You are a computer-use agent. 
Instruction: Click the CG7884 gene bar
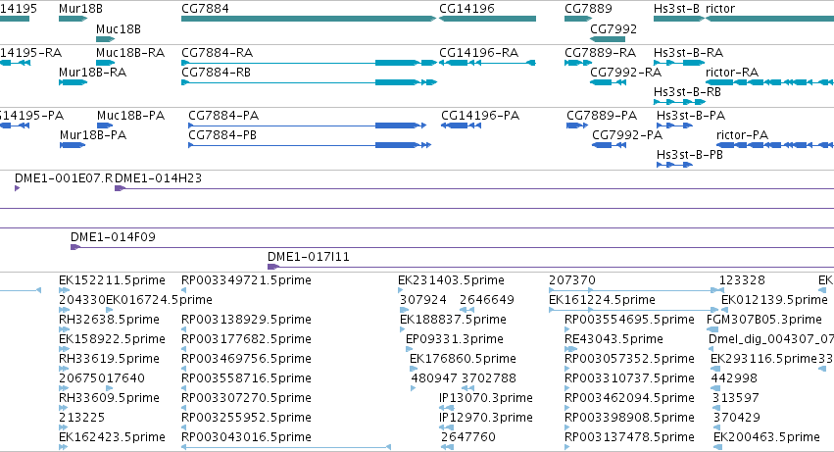click(309, 19)
